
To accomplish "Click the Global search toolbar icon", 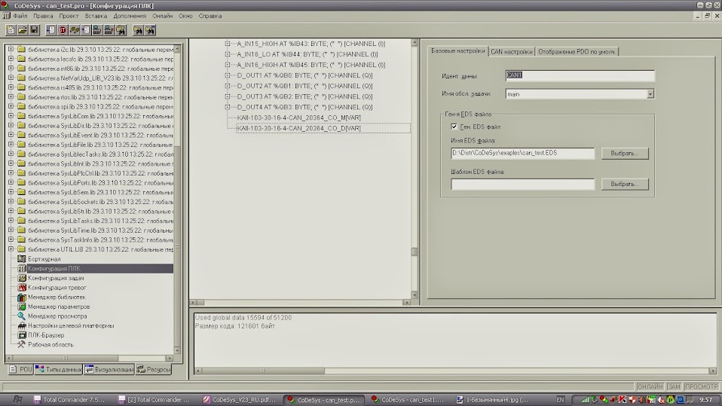I will 121,30.
